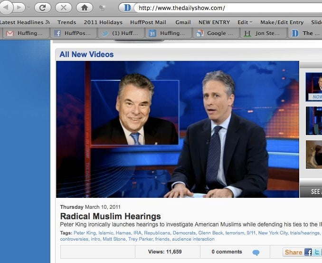The height and width of the screenshot is (263, 322).
Task: Select the NOW playing video thumbnail
Action: pos(314,87)
